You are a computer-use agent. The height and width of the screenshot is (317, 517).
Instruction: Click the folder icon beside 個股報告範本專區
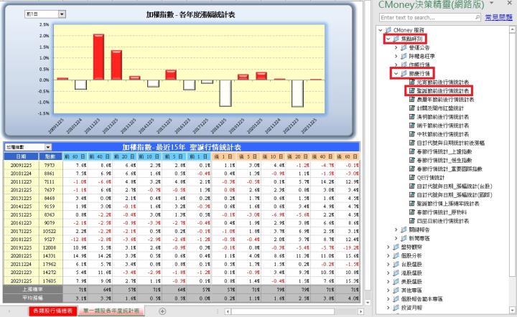pos(396,299)
